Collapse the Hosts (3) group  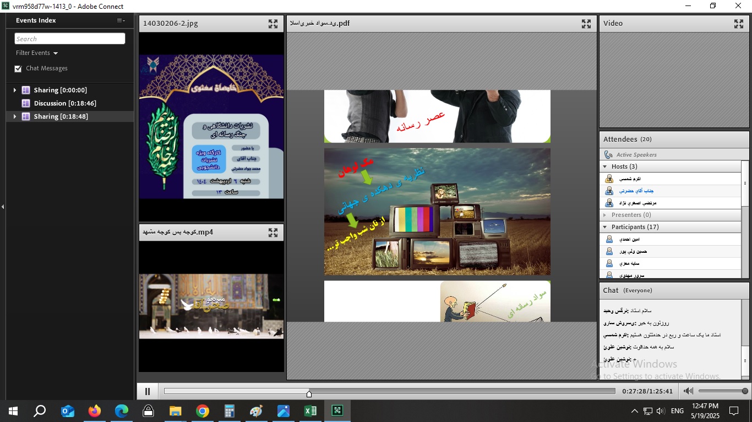pos(605,166)
